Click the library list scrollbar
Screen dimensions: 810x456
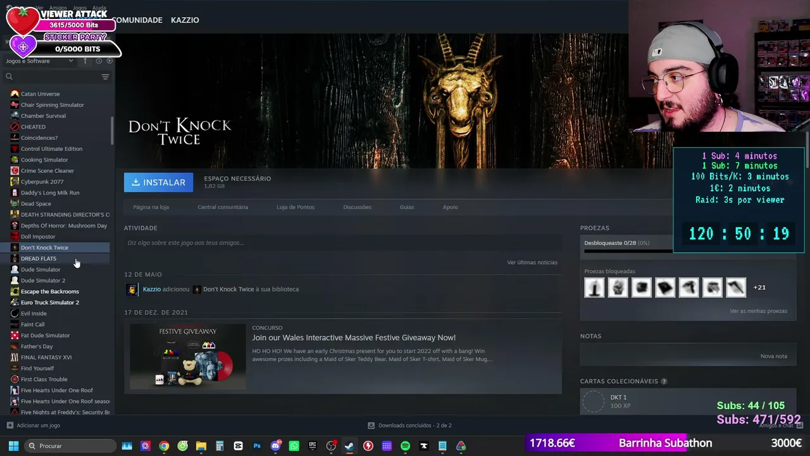click(x=112, y=131)
